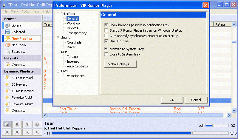The image size is (238, 139).
Task: Open the File menu in main window
Action: [x=5, y=11]
